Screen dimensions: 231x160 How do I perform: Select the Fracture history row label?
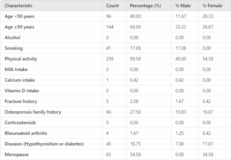(x=21, y=101)
